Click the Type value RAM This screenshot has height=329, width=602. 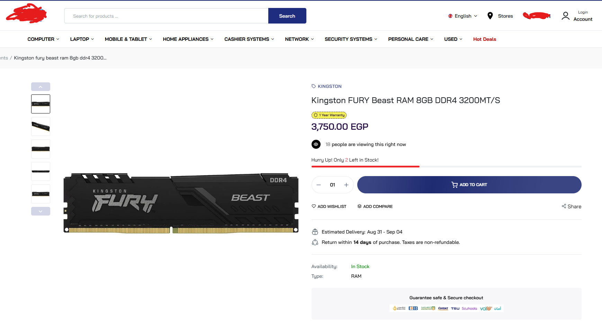tap(356, 276)
